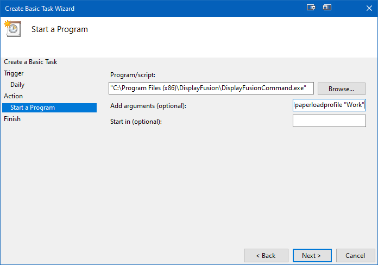Image resolution: width=378 pixels, height=265 pixels.
Task: Close the Create Basic Task Wizard
Action: (369, 8)
